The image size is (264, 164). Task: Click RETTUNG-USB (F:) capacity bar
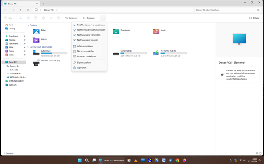pos(174,53)
